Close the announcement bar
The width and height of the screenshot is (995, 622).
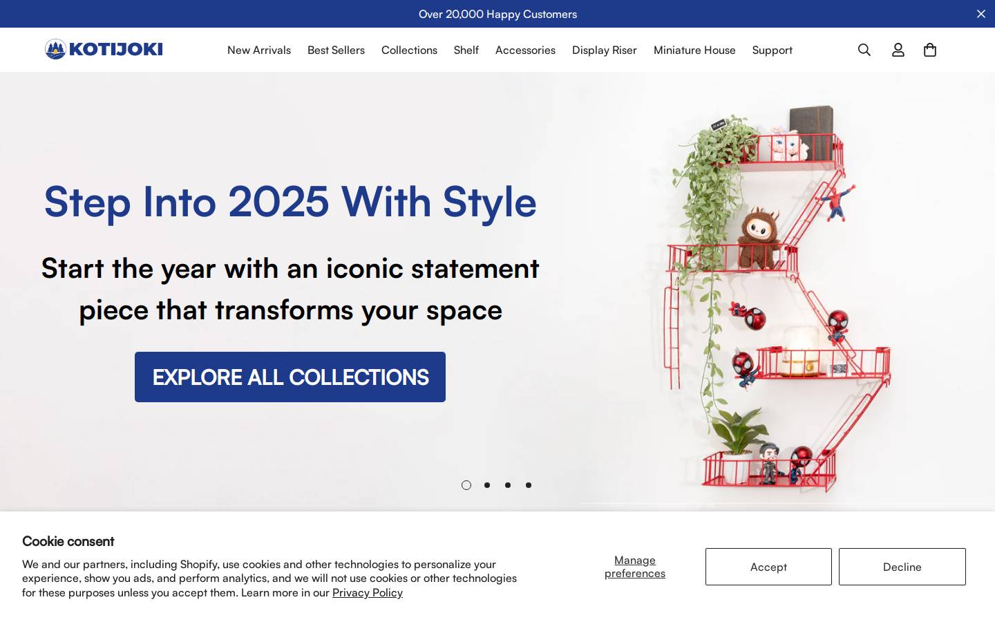coord(981,14)
